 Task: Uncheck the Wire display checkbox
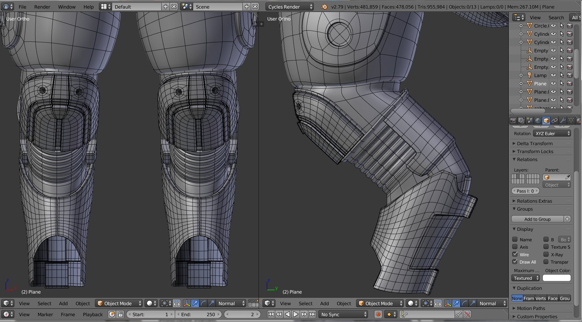515,254
